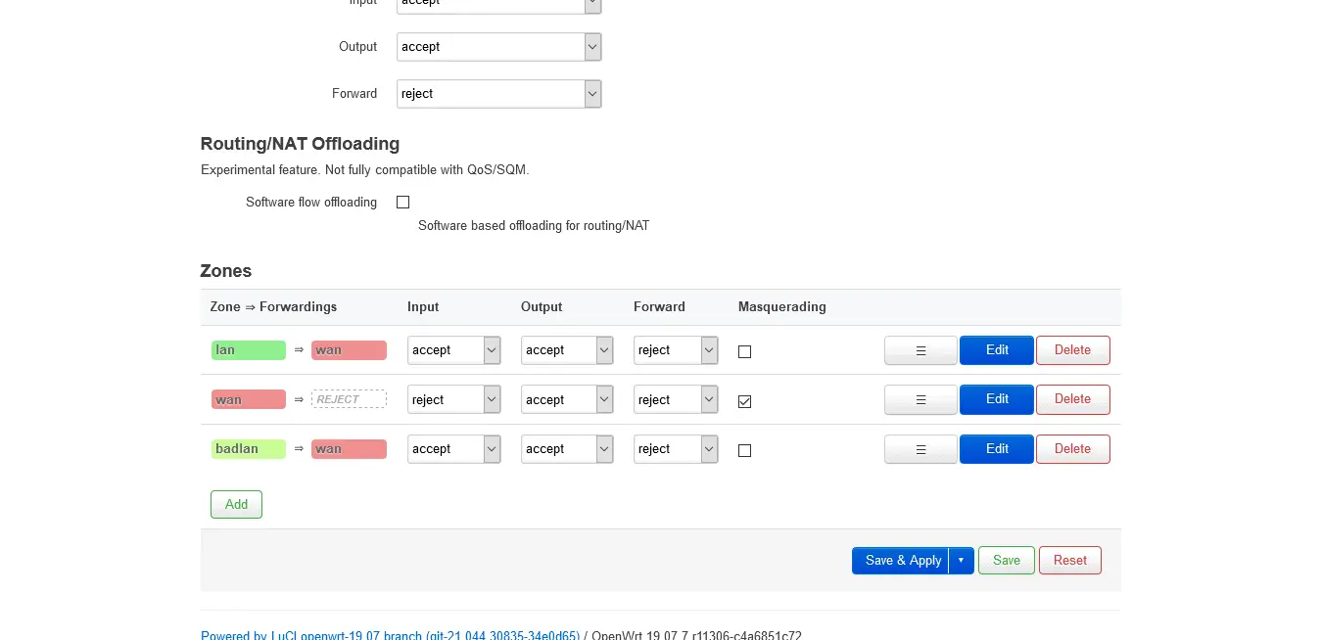Disable masquerading for wan zone
Viewport: 1321px width, 640px height.
point(744,401)
